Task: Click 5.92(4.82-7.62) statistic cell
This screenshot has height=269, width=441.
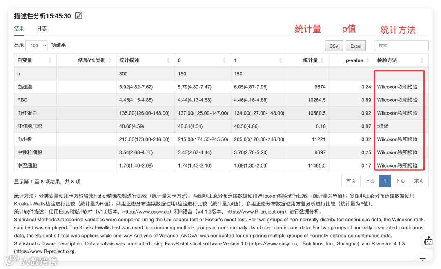Action: click(136, 87)
